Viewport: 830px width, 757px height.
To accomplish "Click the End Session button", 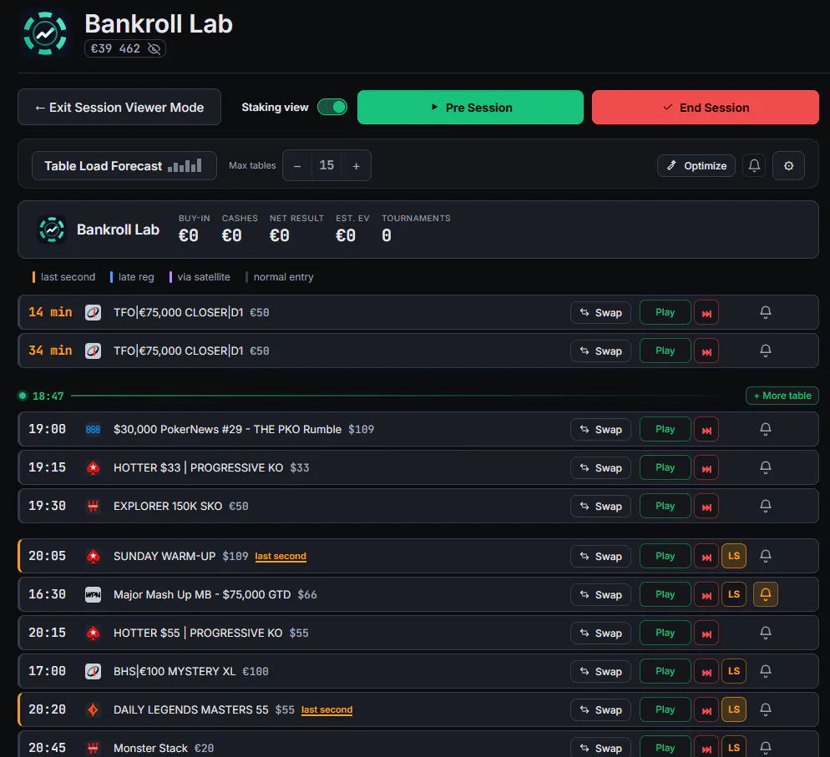I will coord(705,108).
